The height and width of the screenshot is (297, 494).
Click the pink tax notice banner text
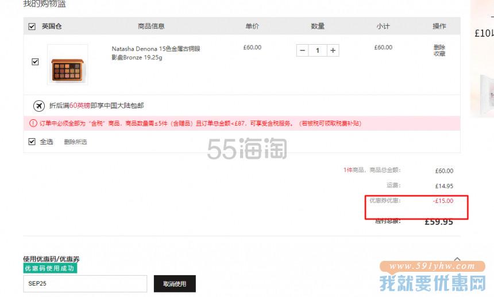200,123
